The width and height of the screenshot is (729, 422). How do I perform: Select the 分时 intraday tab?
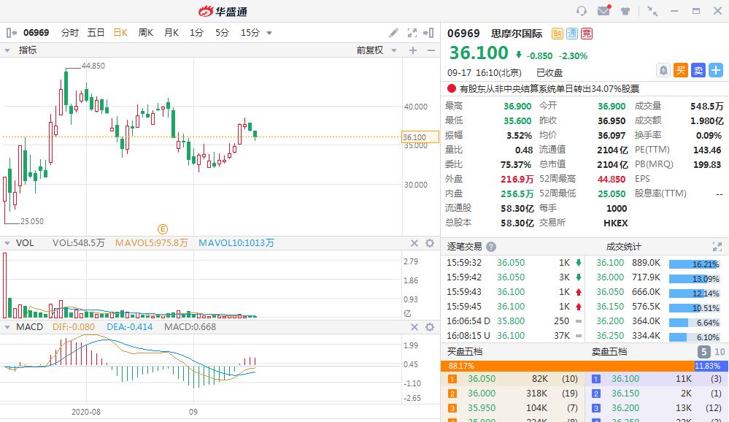pos(70,33)
